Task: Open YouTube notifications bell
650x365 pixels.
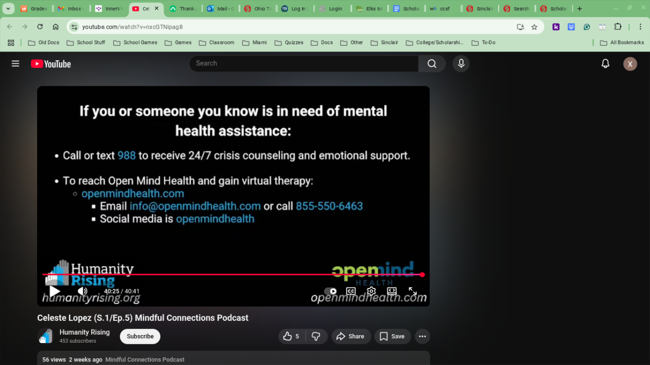Action: (x=605, y=64)
